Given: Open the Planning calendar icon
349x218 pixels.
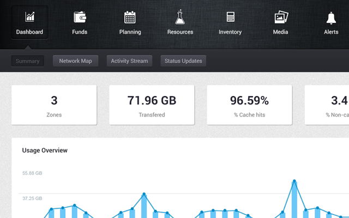Looking at the screenshot, I should pyautogui.click(x=130, y=17).
